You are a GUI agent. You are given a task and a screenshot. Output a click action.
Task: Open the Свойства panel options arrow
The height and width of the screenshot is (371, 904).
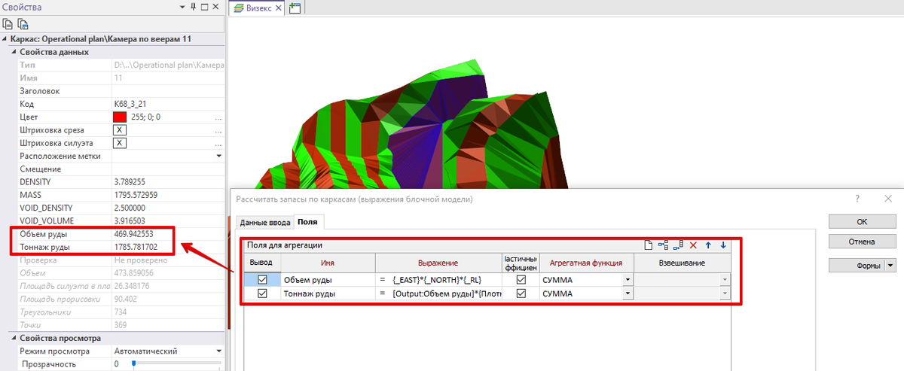(x=183, y=7)
